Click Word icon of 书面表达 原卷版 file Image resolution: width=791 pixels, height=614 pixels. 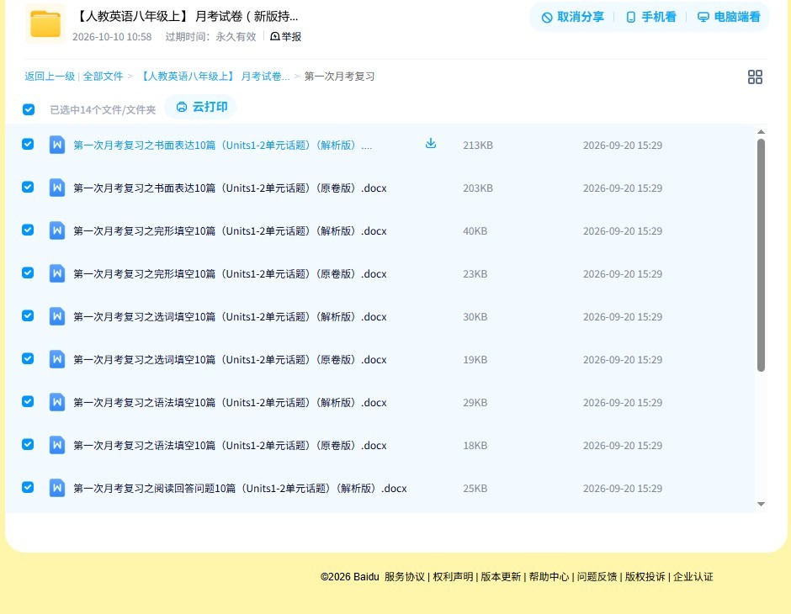click(x=57, y=188)
